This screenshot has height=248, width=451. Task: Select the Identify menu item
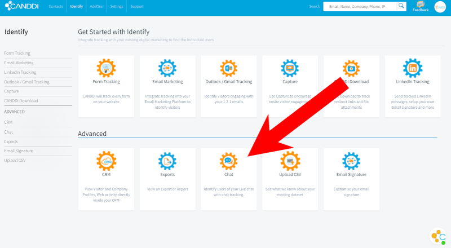click(77, 6)
